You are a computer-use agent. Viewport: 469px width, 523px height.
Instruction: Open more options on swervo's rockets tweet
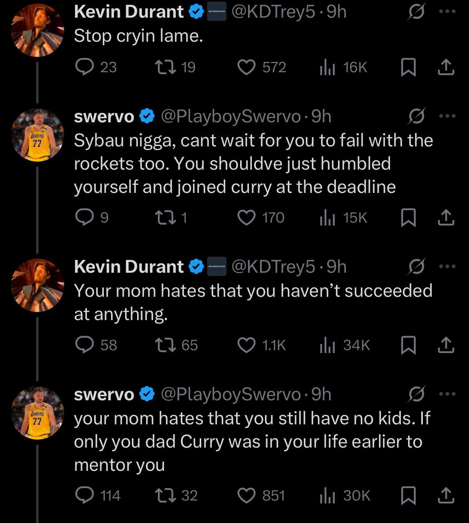pos(447,116)
